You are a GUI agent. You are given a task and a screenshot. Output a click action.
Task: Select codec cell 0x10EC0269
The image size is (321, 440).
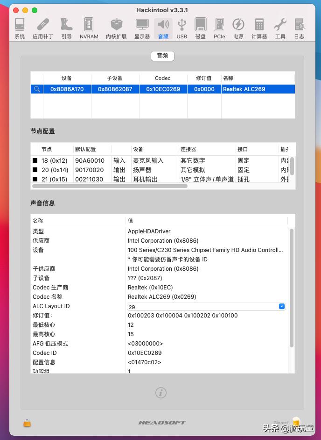point(163,89)
